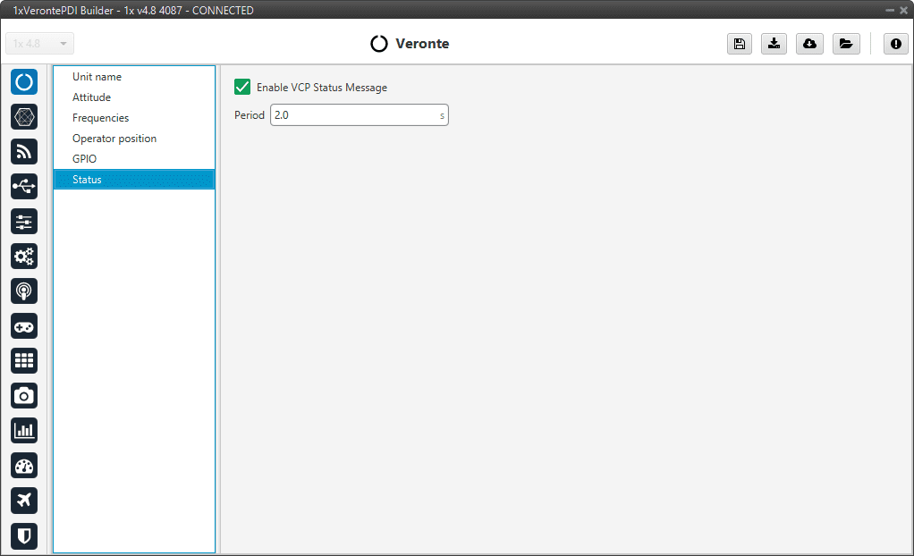
Task: Click the download-to-drive export icon
Action: click(x=774, y=44)
